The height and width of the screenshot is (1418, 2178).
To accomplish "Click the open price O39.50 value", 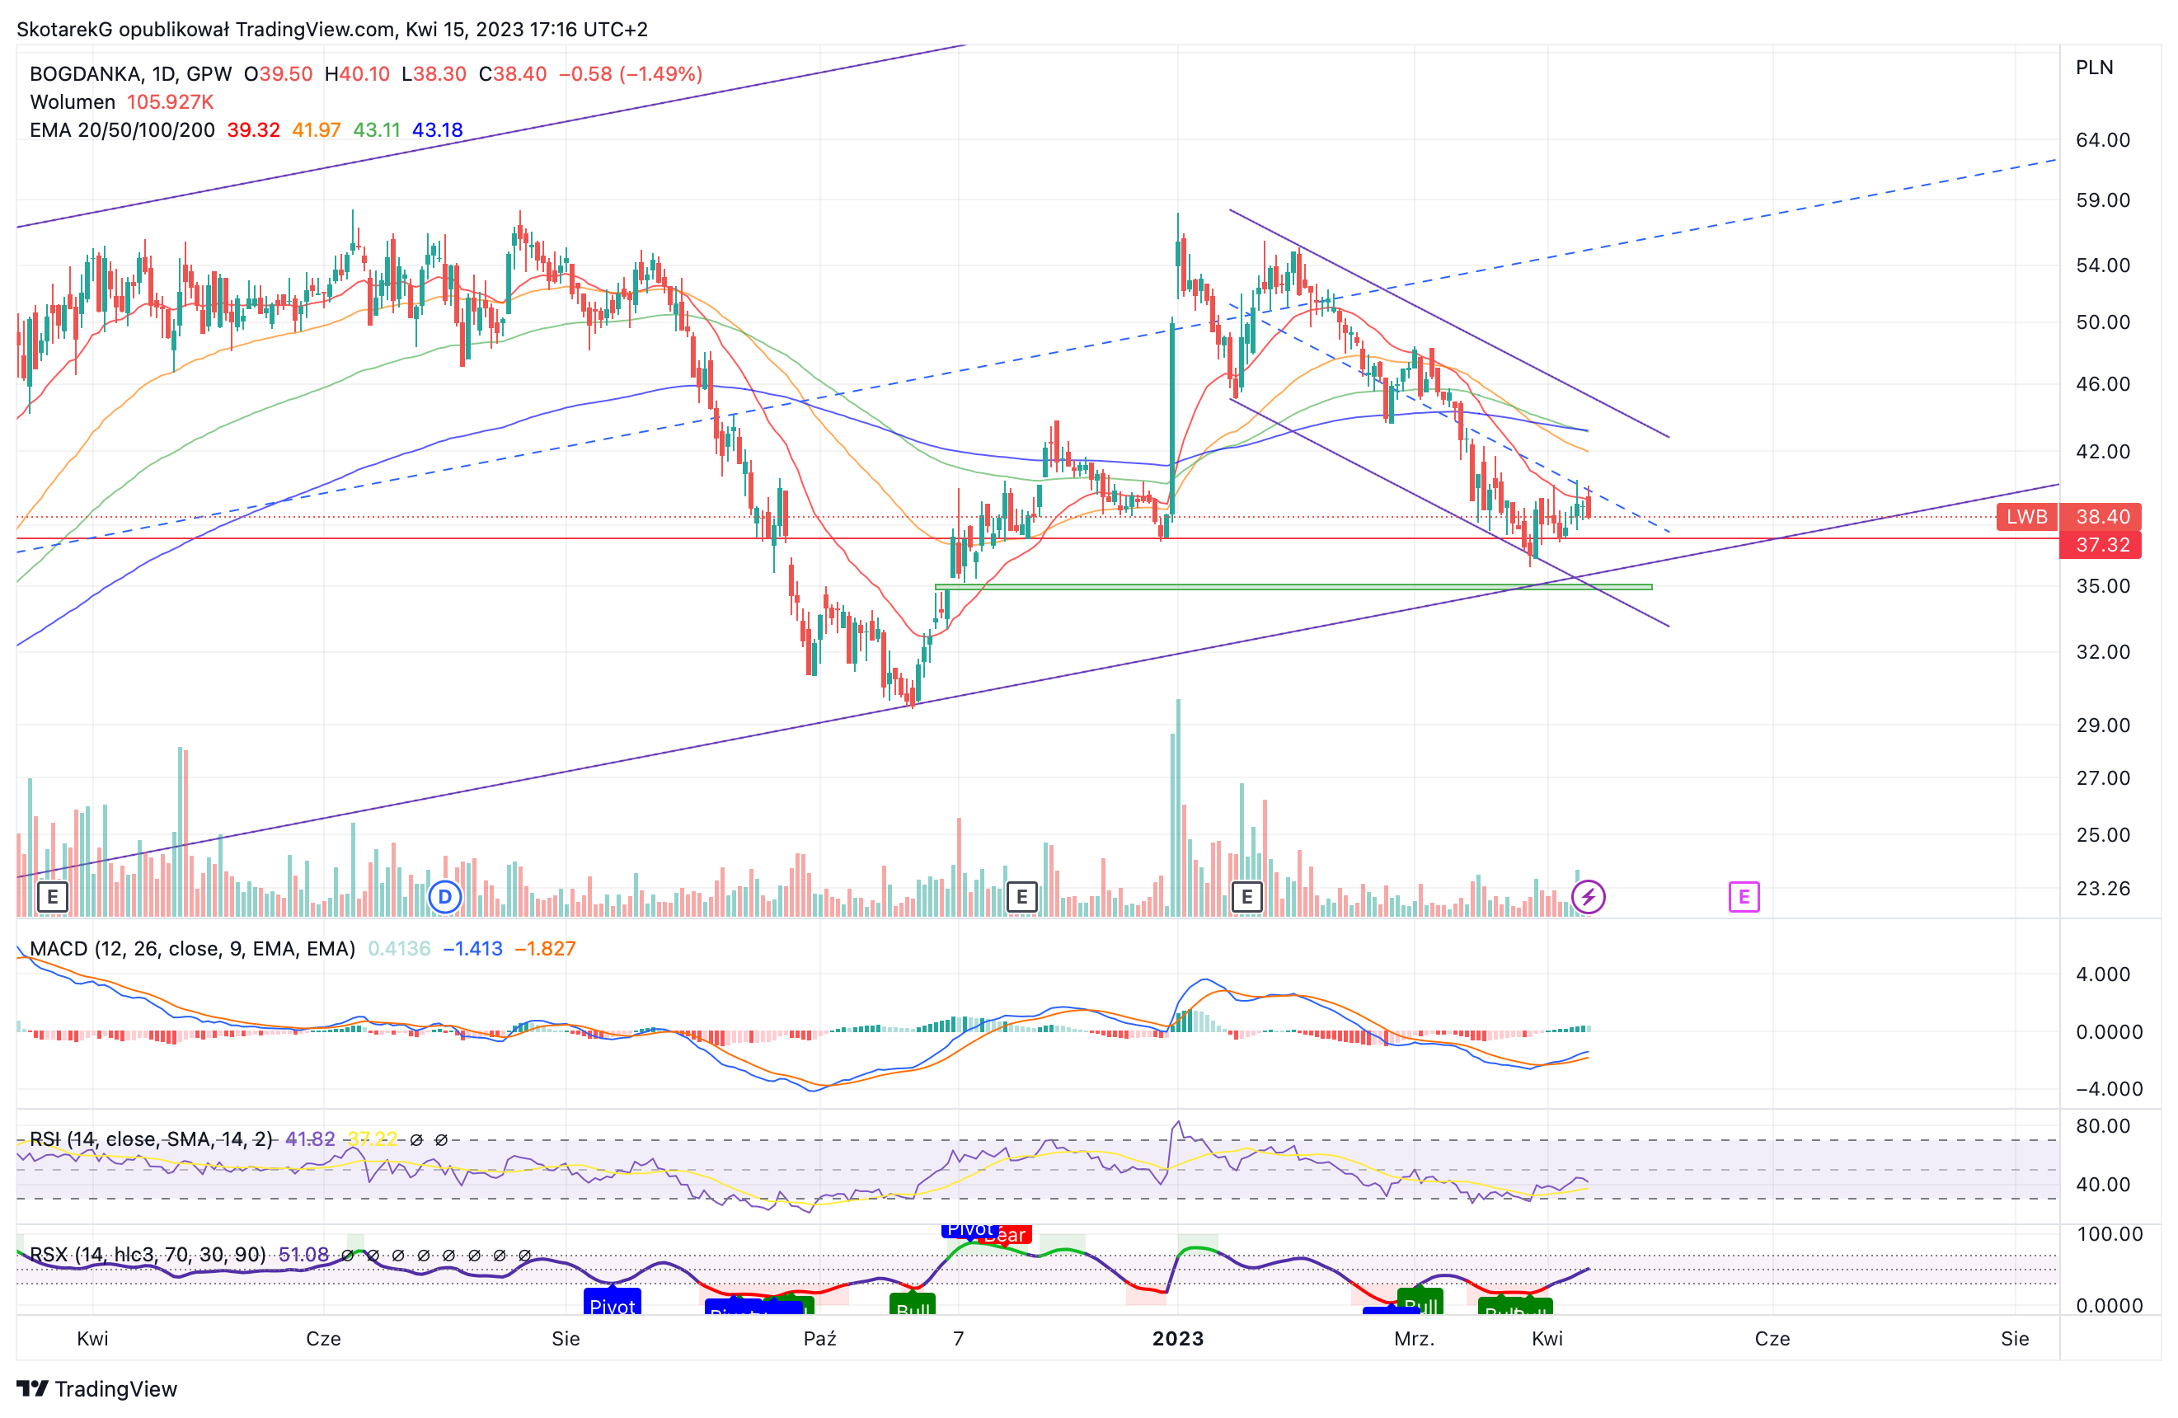I will coord(278,74).
